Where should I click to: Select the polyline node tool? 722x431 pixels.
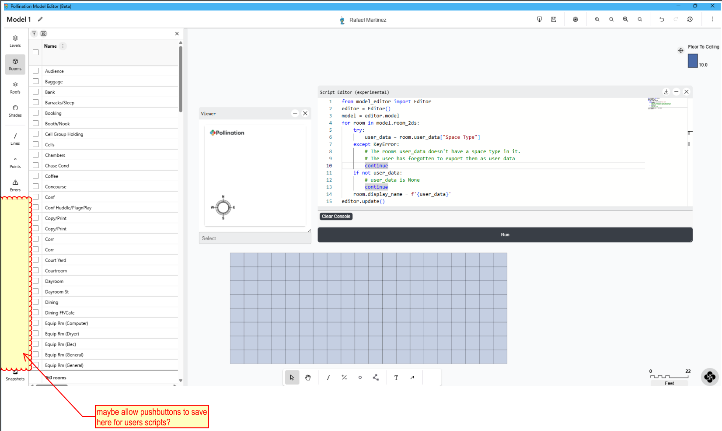pos(376,378)
